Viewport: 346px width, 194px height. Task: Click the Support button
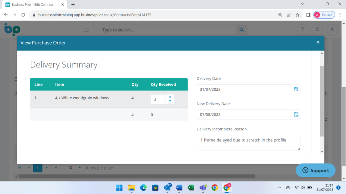pos(315,170)
